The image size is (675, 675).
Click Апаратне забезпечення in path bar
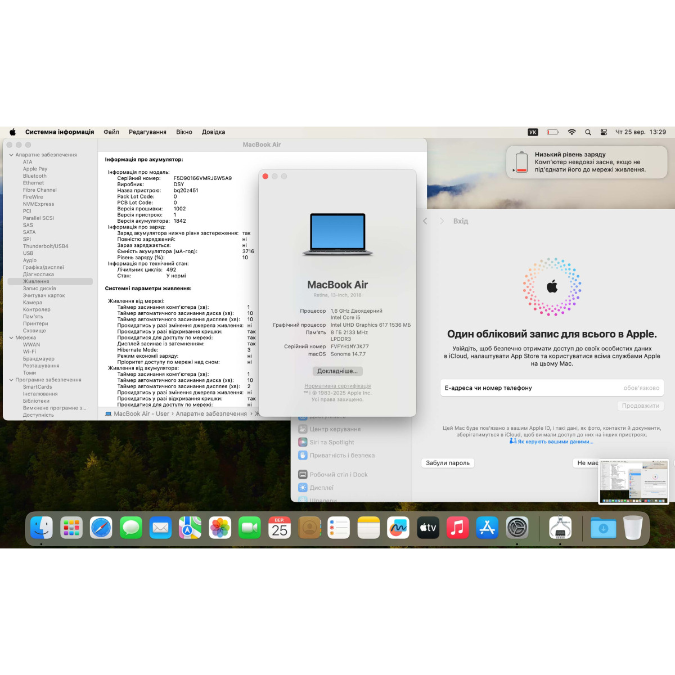[211, 413]
